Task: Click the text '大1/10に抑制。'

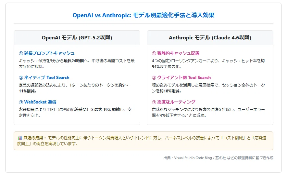Action: coord(31,67)
